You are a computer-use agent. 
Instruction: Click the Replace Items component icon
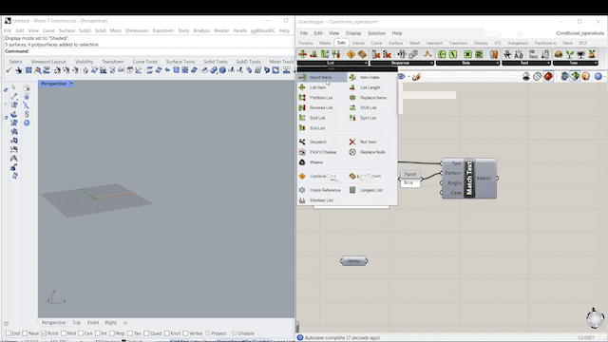pyautogui.click(x=352, y=98)
